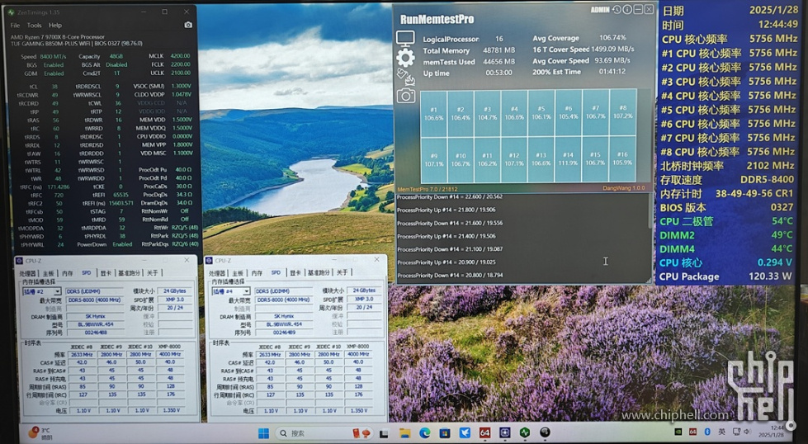
Task: Click the slot #4 CPU-Z window title icon
Action: 209,261
